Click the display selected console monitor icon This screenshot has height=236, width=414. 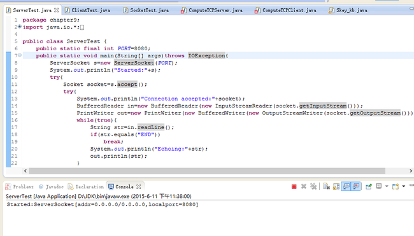click(378, 186)
